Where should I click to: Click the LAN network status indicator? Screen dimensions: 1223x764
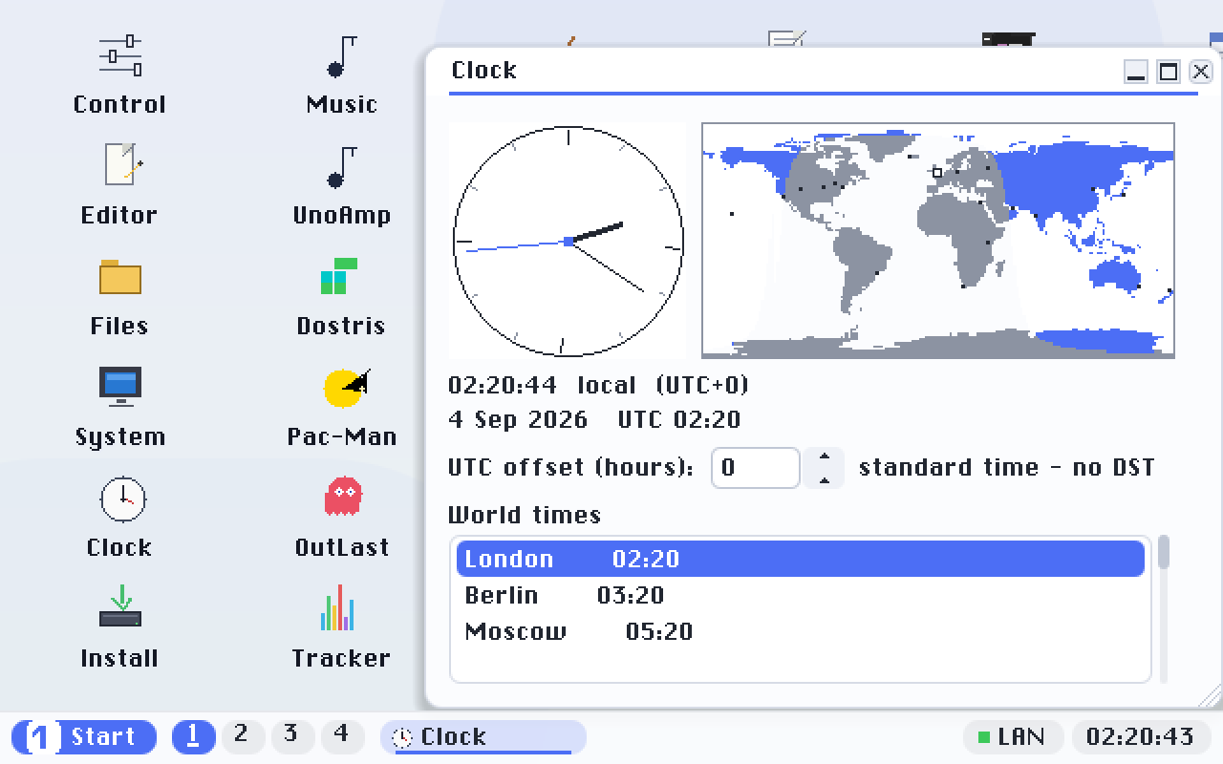tap(1013, 737)
